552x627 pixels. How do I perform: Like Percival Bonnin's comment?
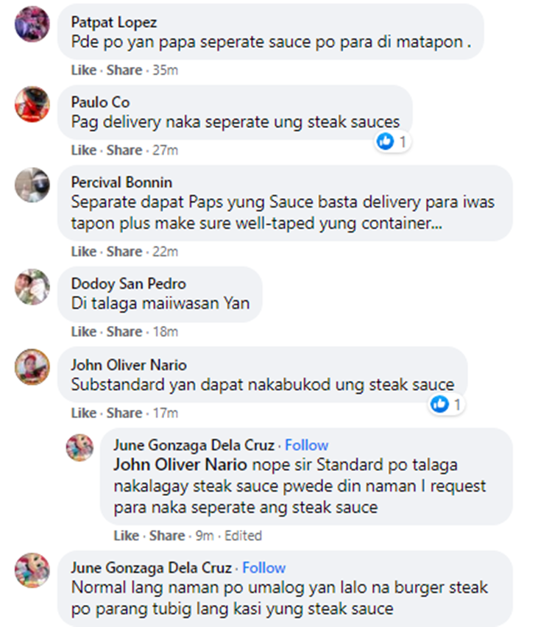[x=84, y=252]
